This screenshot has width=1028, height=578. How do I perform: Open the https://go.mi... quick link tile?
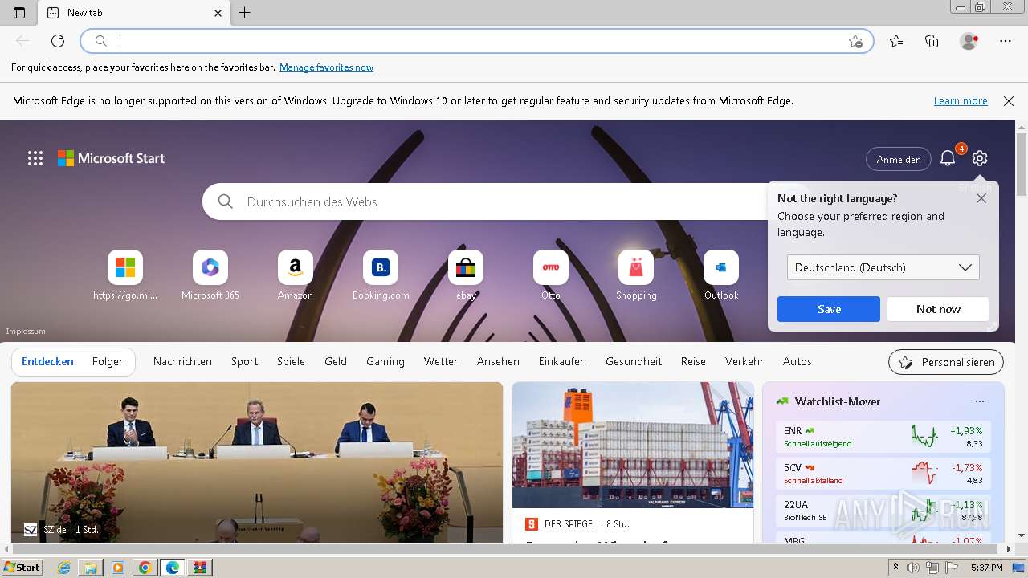[x=125, y=275]
